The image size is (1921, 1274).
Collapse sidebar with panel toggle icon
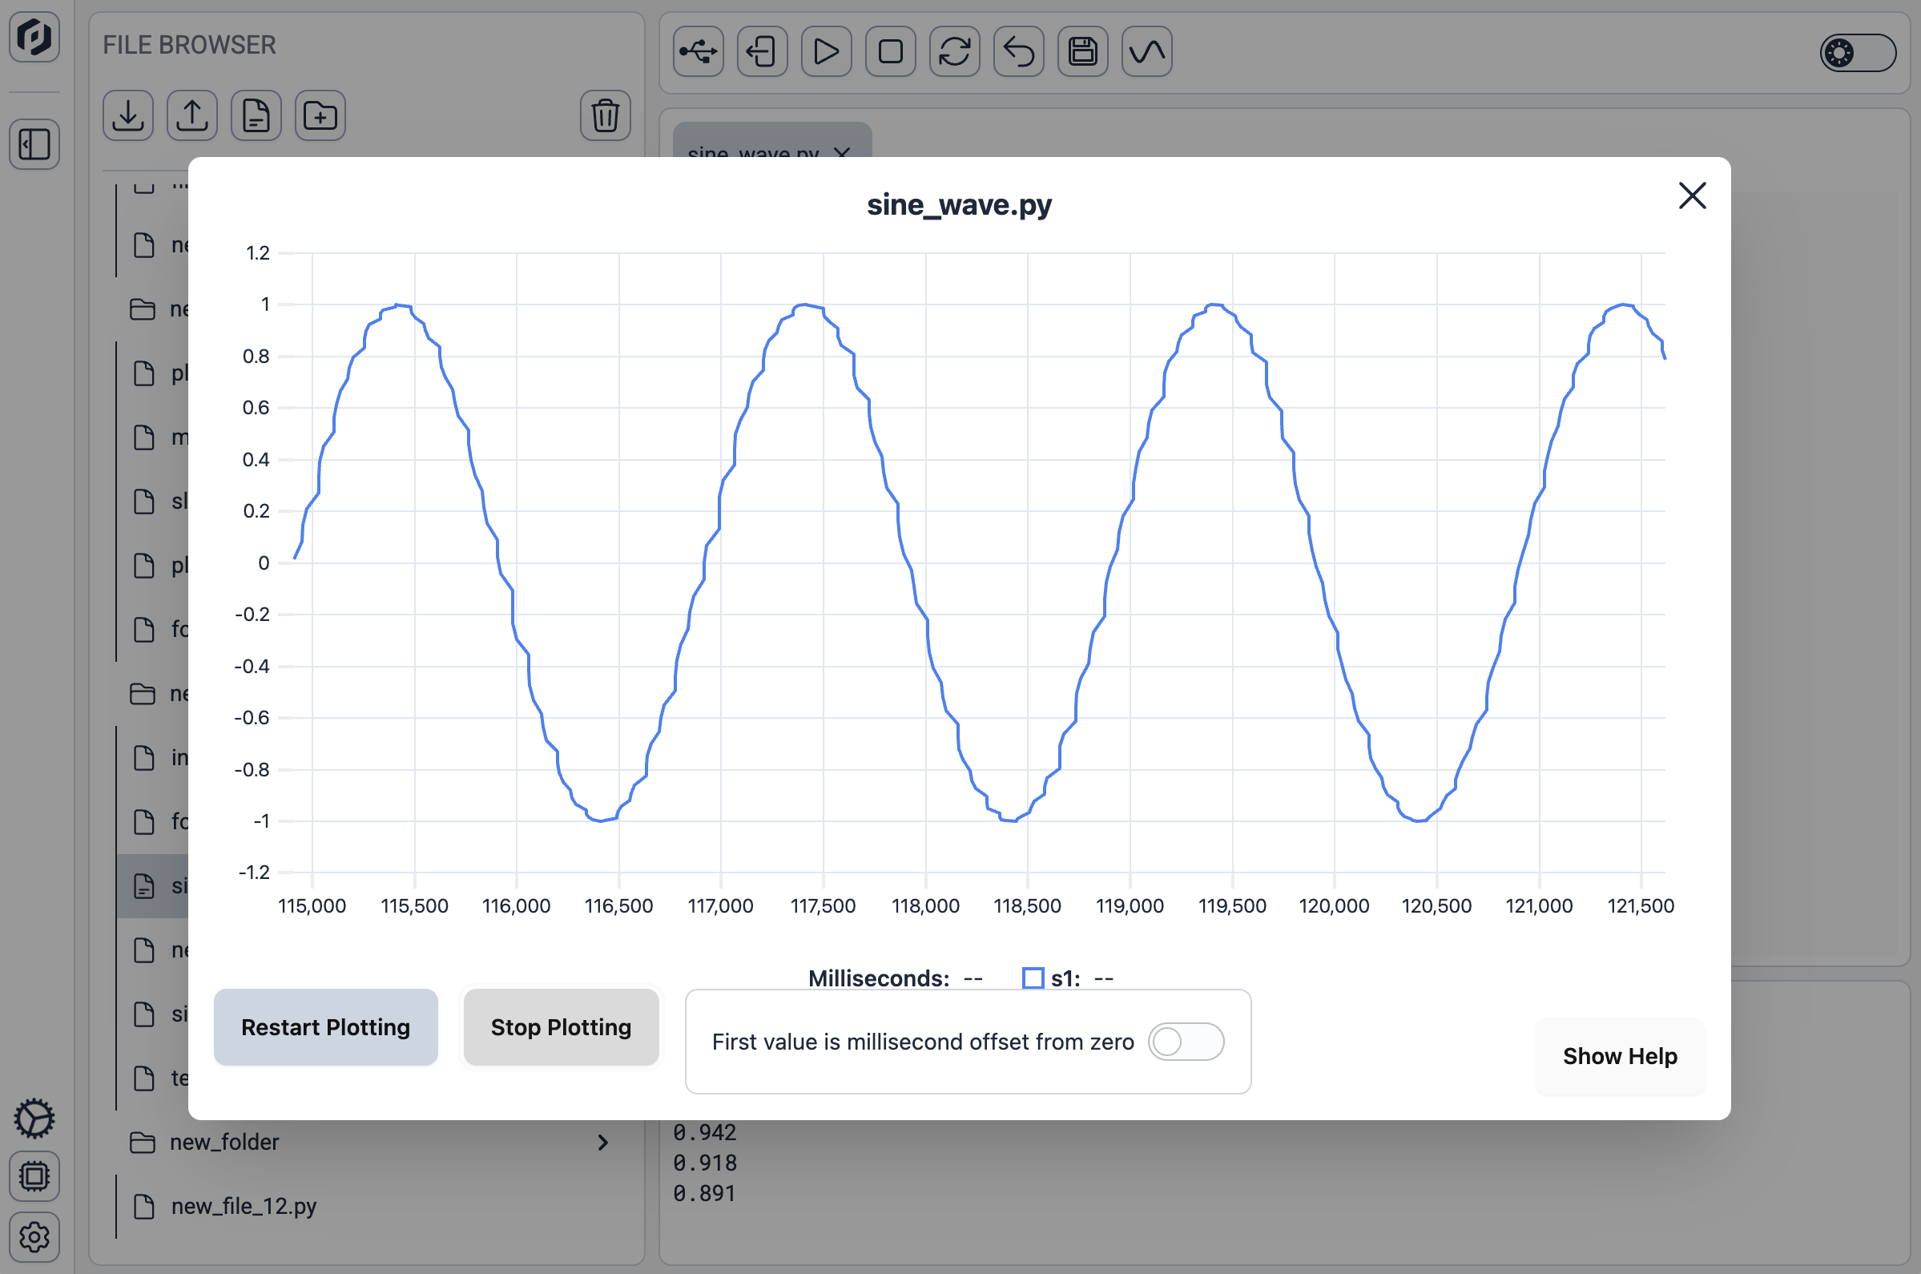34,144
